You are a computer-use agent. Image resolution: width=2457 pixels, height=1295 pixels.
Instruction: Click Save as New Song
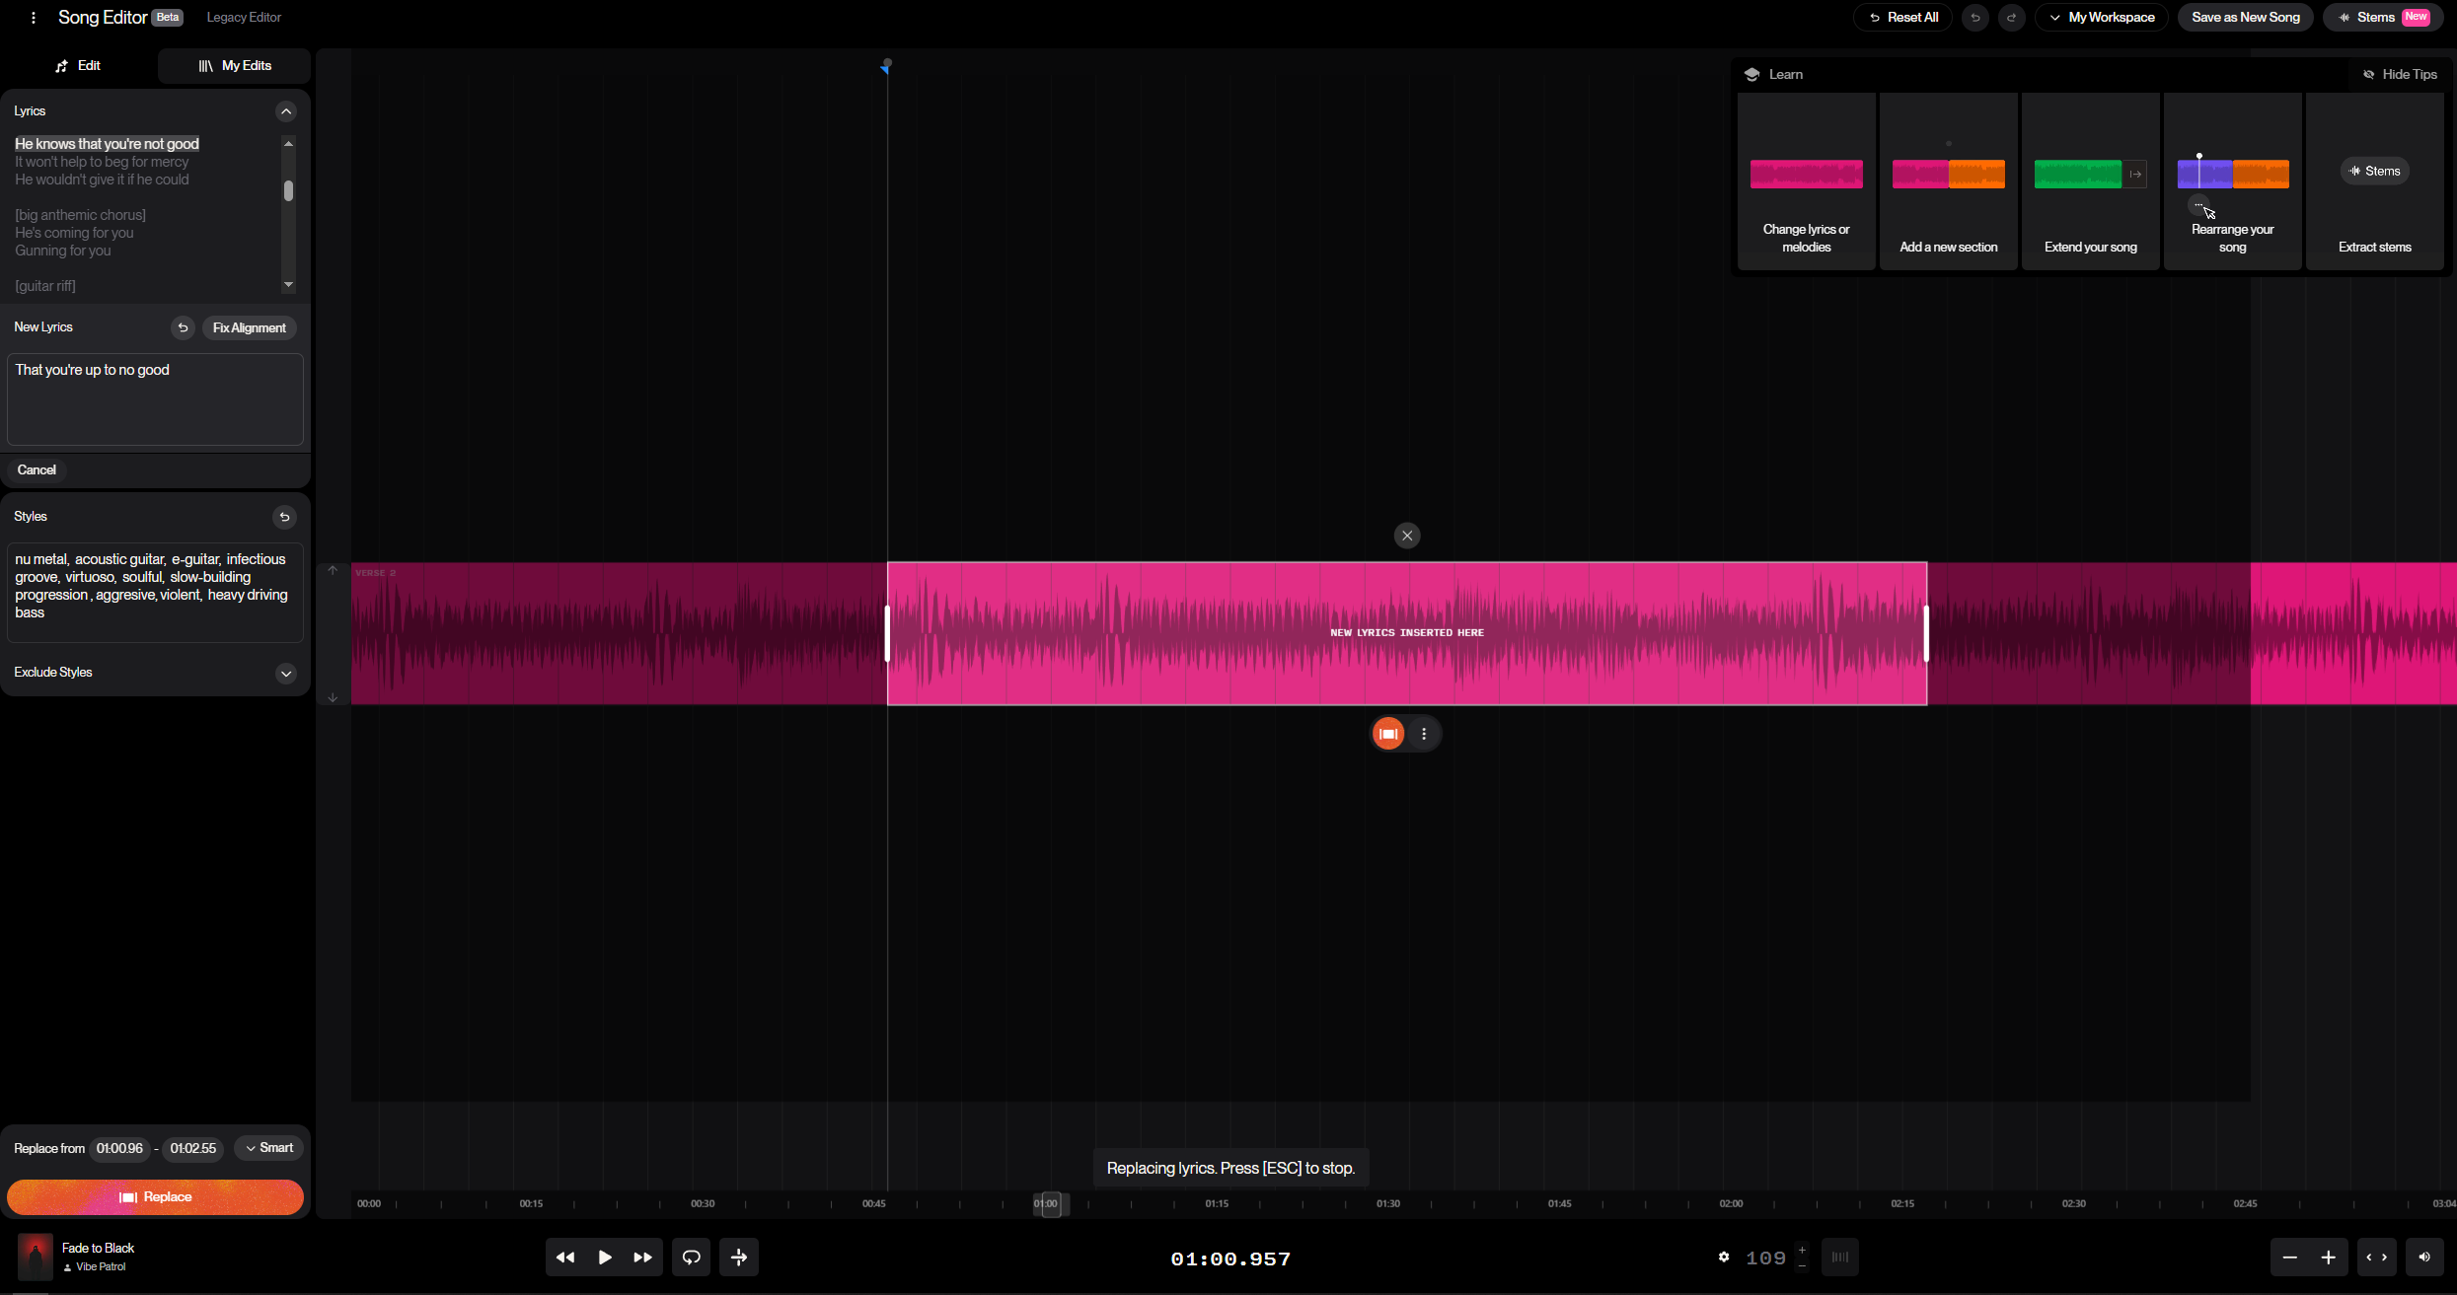[x=2245, y=18]
